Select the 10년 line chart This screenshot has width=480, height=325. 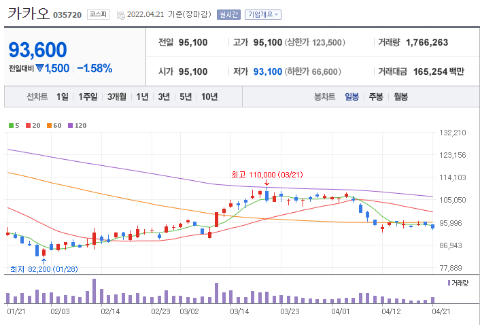[209, 97]
